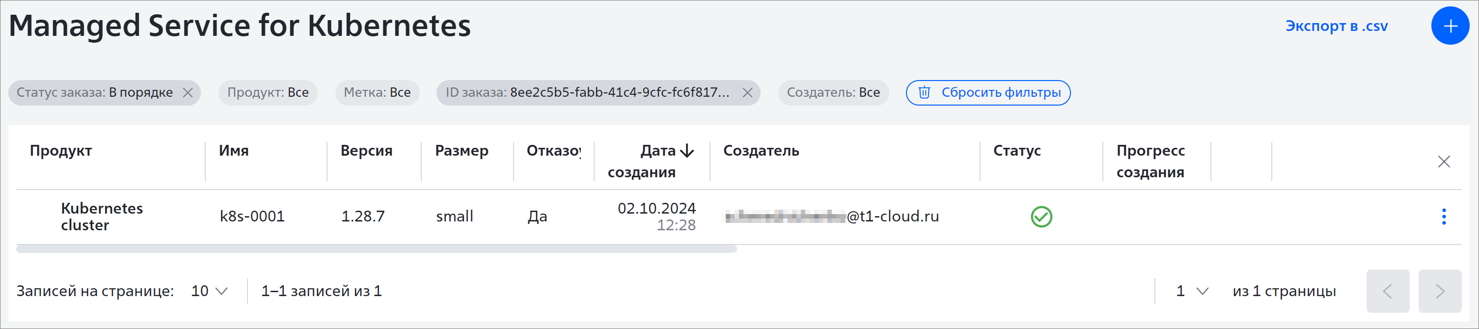
Task: Go to the previous page arrow
Action: (x=1388, y=291)
